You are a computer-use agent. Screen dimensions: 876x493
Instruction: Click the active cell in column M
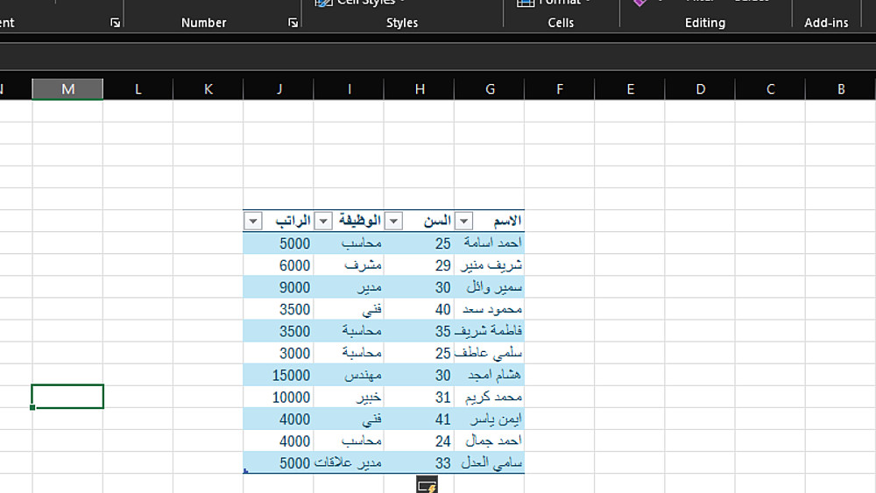67,397
